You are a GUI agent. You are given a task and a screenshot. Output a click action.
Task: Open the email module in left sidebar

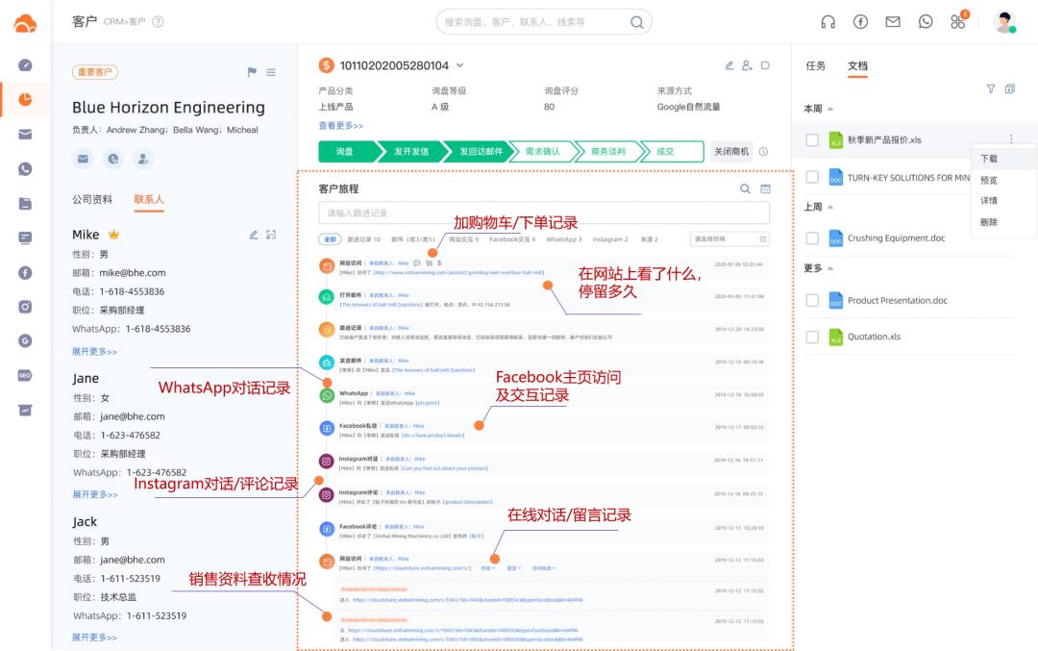pyautogui.click(x=26, y=134)
